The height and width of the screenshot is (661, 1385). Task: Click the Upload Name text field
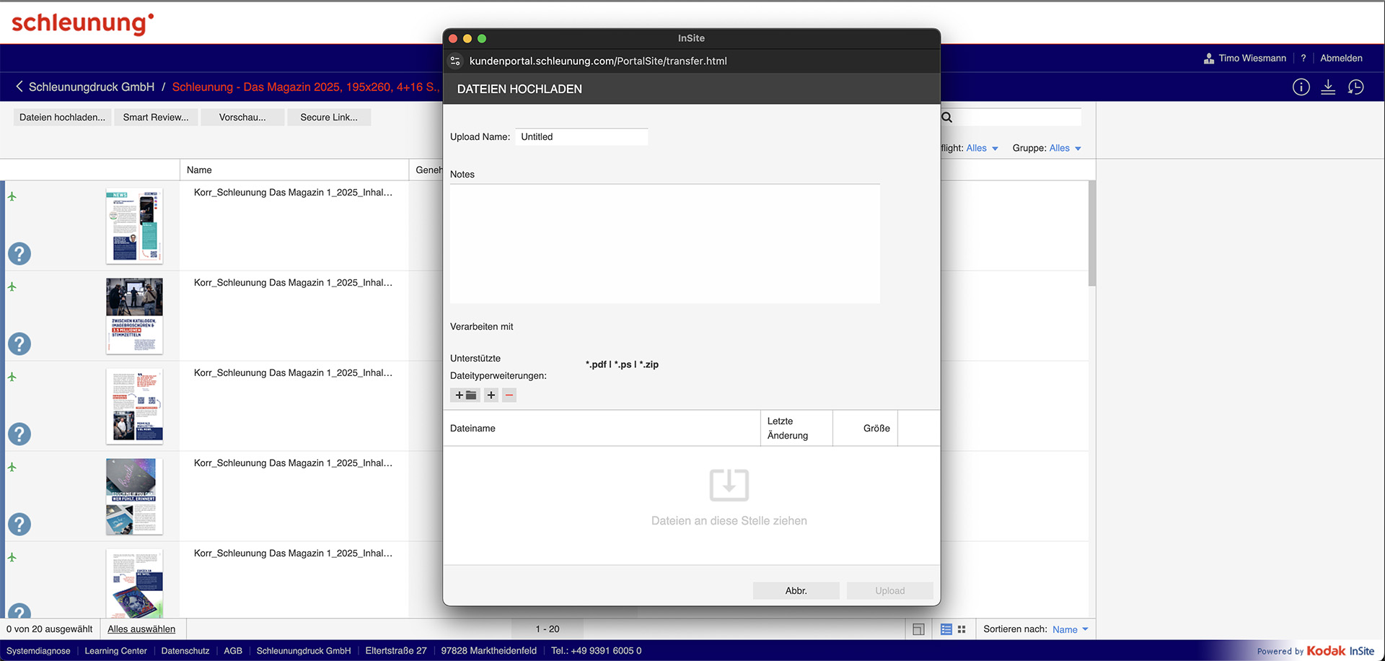(x=581, y=137)
